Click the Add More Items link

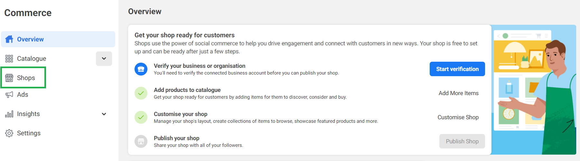(459, 93)
